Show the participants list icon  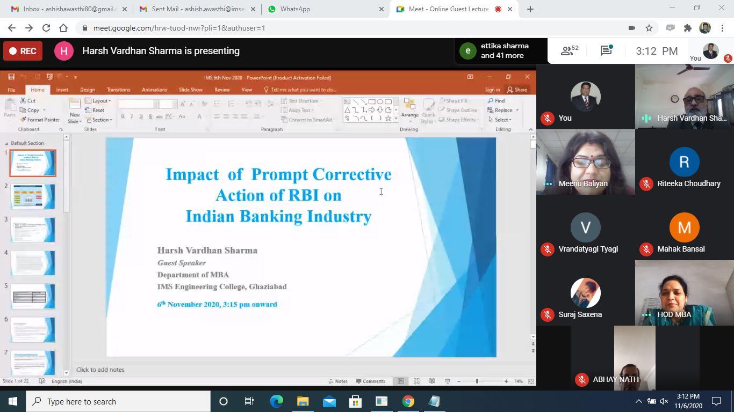(569, 51)
